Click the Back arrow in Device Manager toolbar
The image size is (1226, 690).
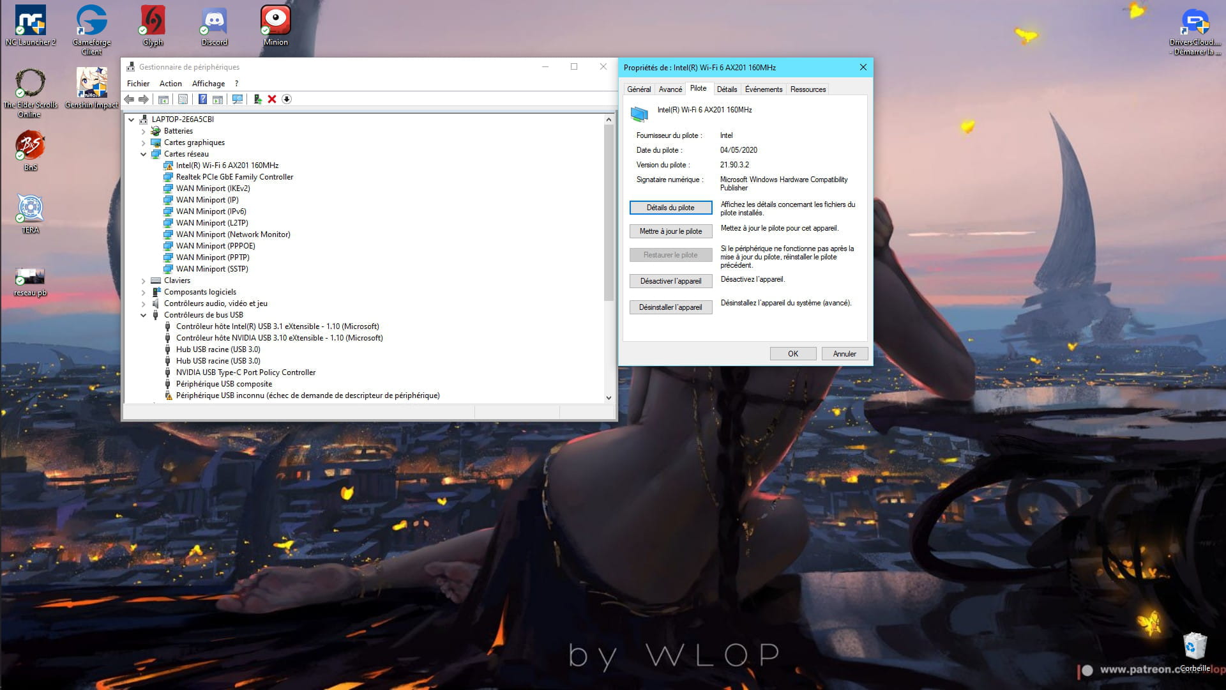[x=130, y=99]
